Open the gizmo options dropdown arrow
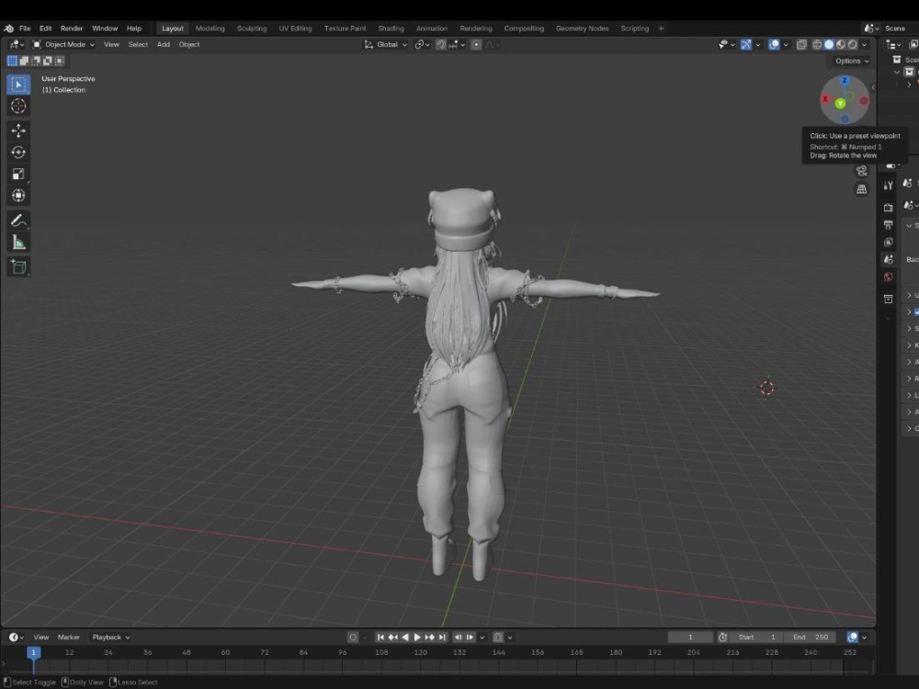The width and height of the screenshot is (919, 689). (758, 44)
